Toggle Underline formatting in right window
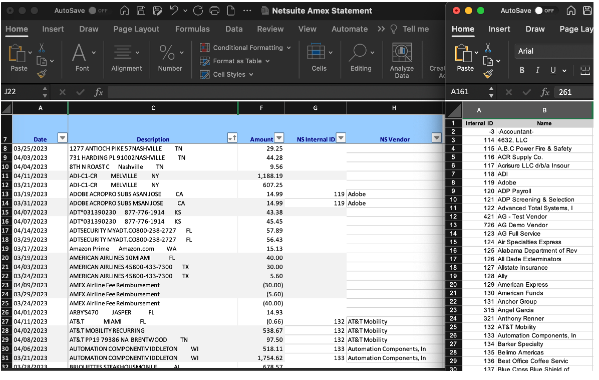Screen dimensions: 599x380 point(553,70)
